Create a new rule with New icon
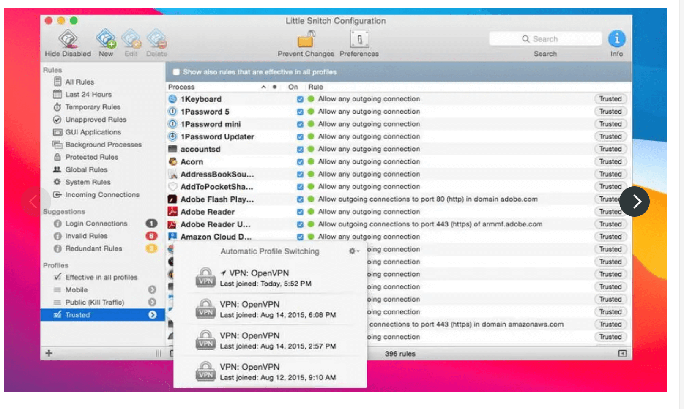The height and width of the screenshot is (409, 684). [106, 39]
